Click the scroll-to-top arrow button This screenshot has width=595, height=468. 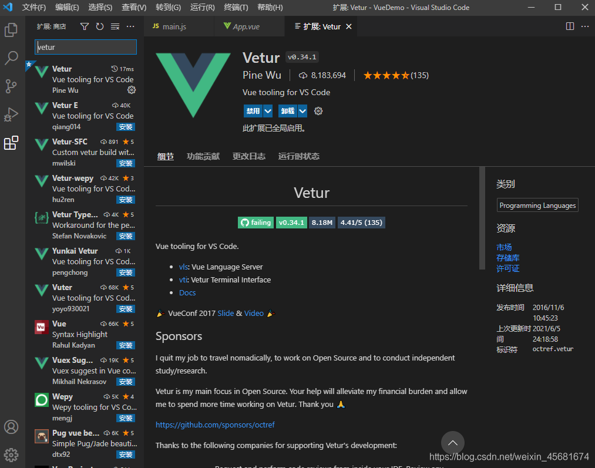(452, 443)
